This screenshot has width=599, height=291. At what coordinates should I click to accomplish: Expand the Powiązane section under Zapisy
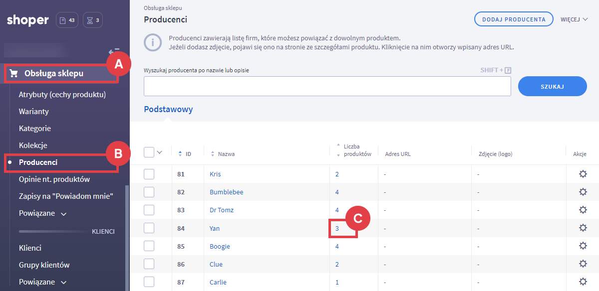(42, 213)
